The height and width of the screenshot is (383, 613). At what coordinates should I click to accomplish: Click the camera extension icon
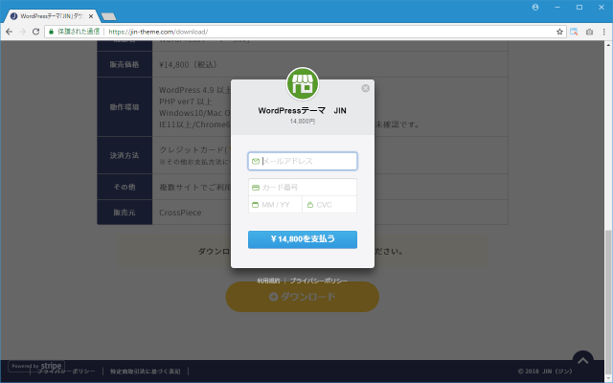[590, 32]
